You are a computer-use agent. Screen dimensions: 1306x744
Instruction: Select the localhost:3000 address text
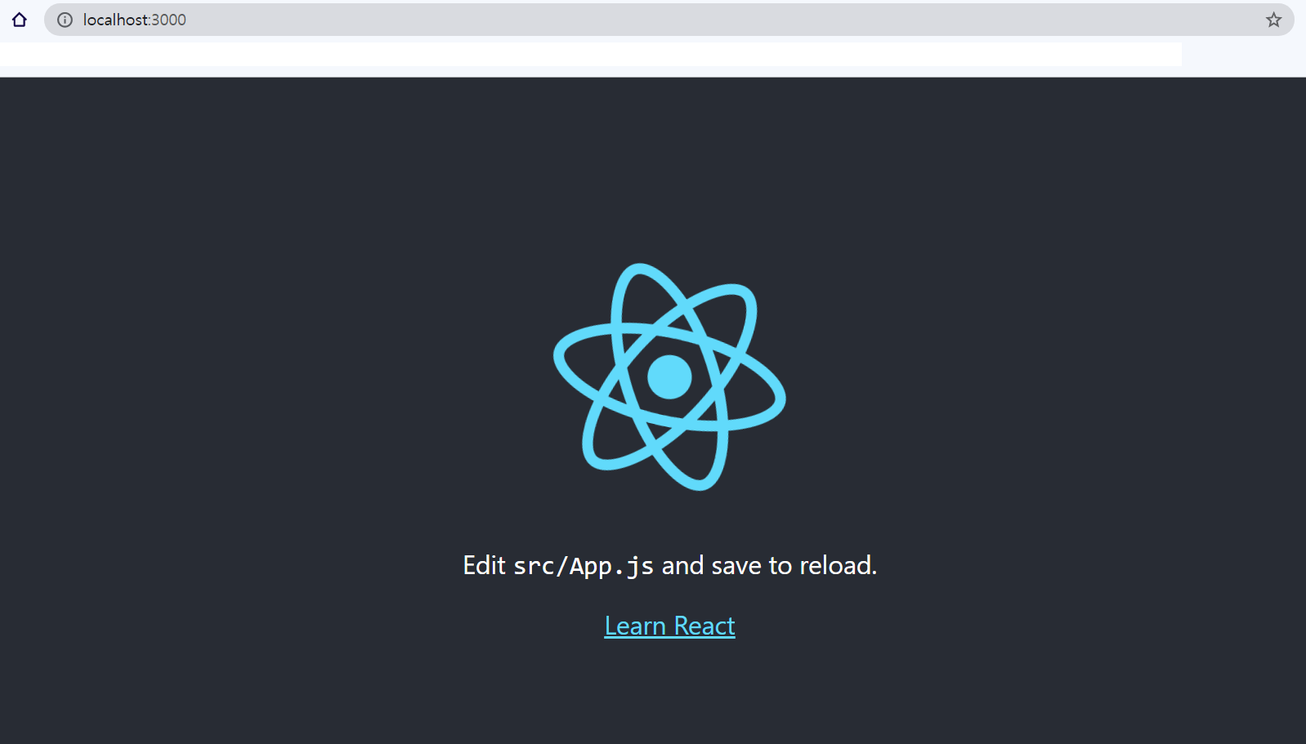point(135,20)
